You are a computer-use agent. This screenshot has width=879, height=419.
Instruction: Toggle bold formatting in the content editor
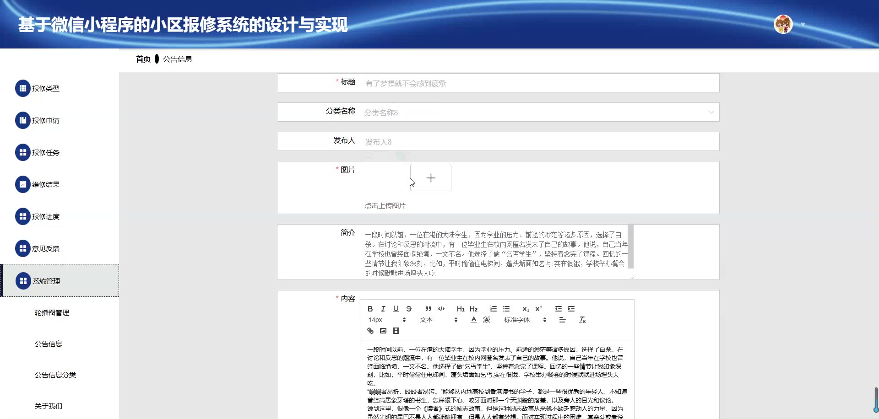click(x=370, y=309)
